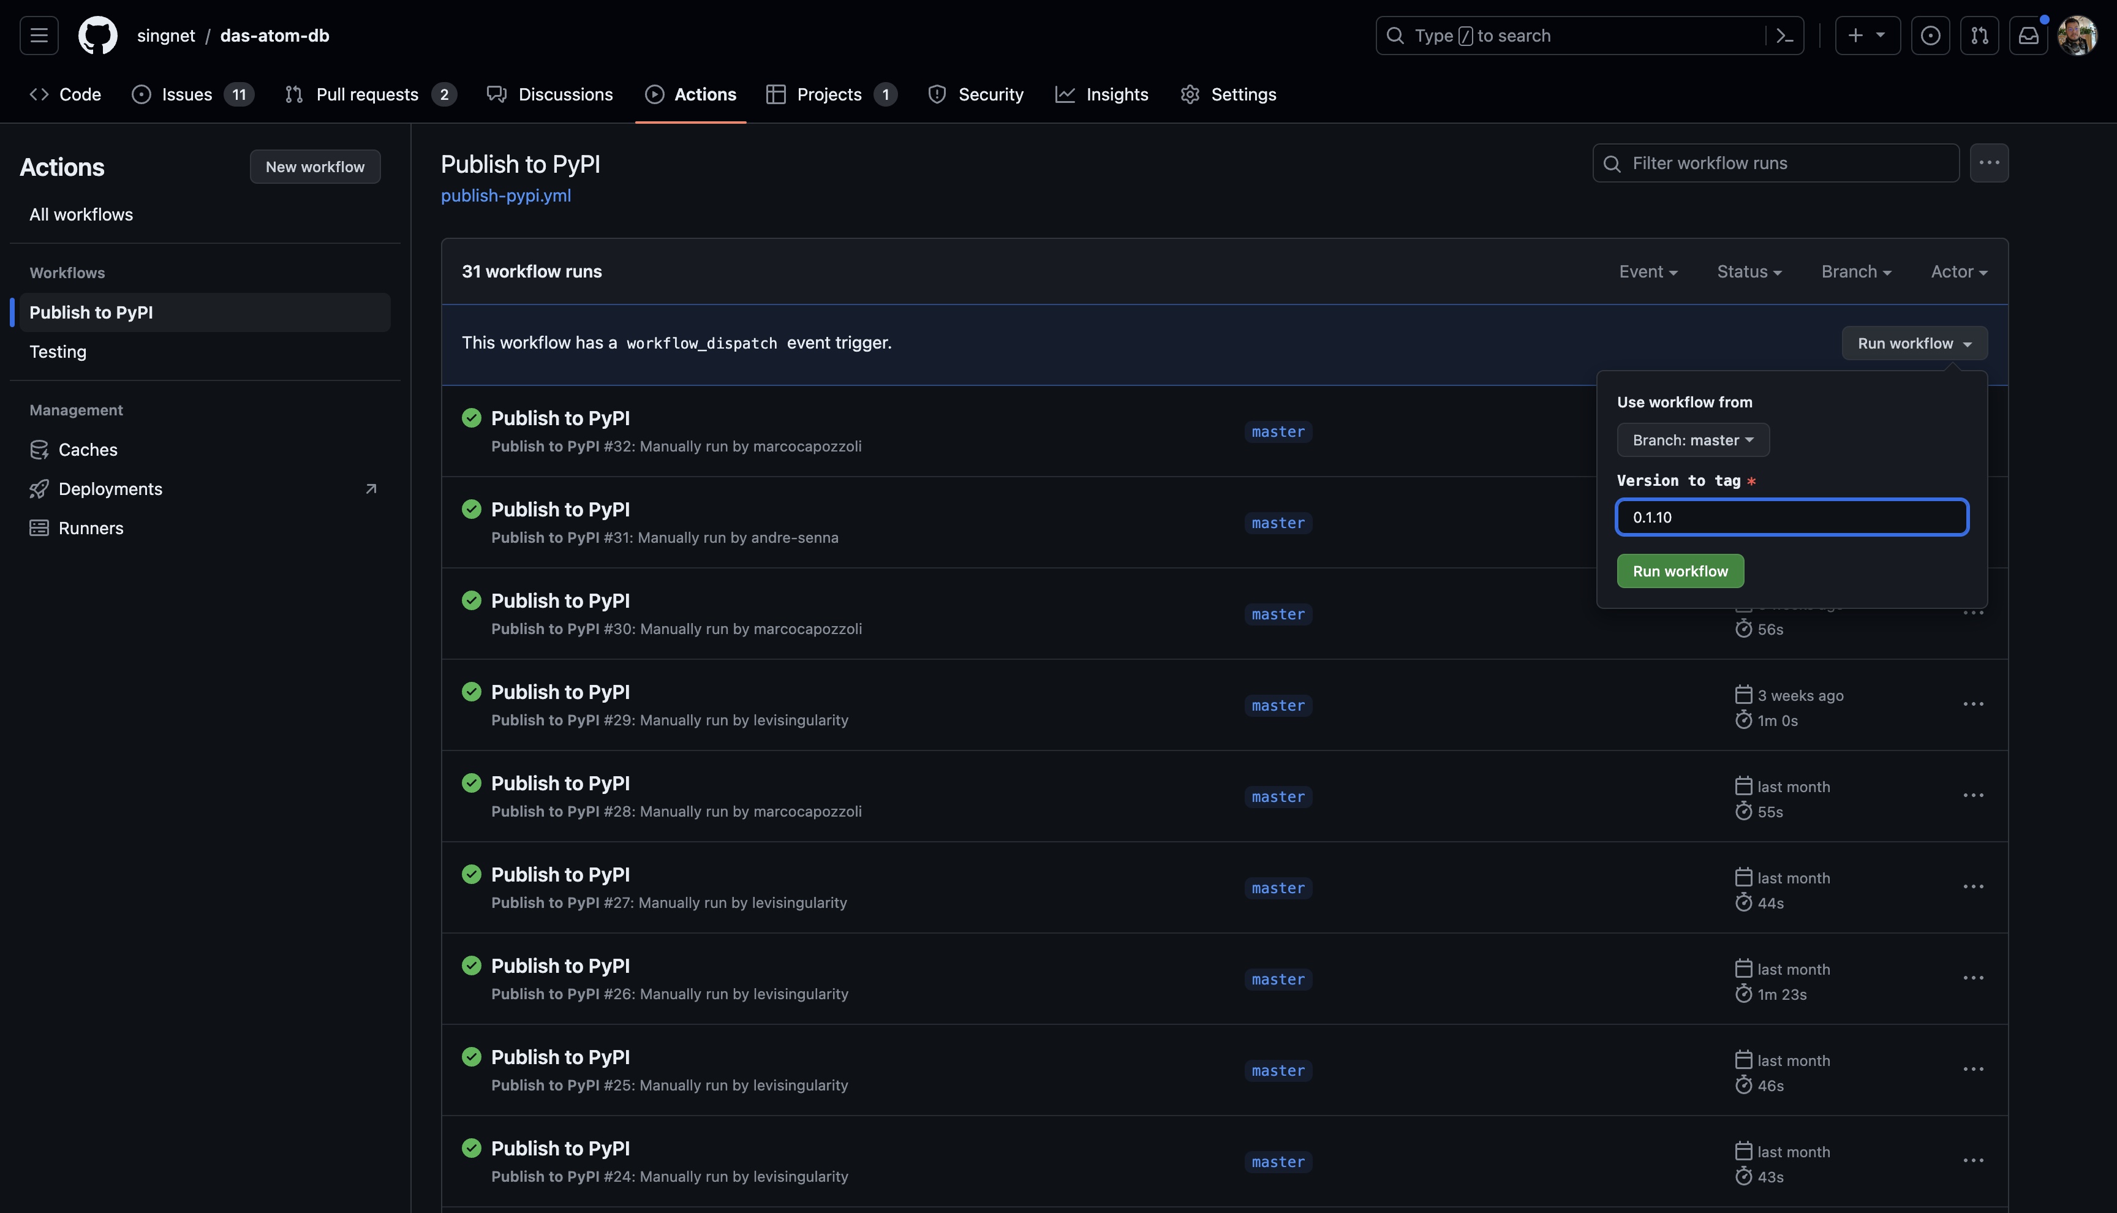Click the external link arrow next to Deployments

(x=371, y=489)
